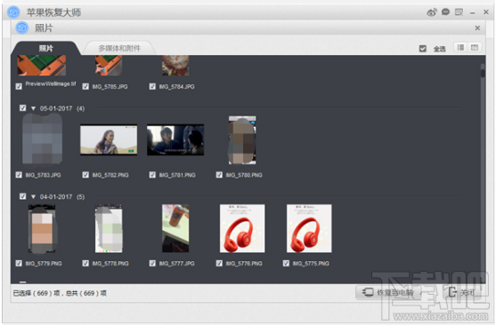The height and width of the screenshot is (325, 496).
Task: Uncheck IMG_5778.PNG checkbox
Action: point(85,263)
